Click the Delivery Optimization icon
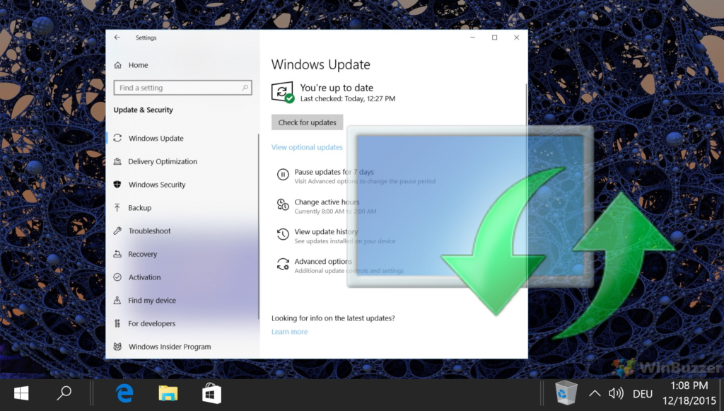The height and width of the screenshot is (411, 724). coord(118,161)
